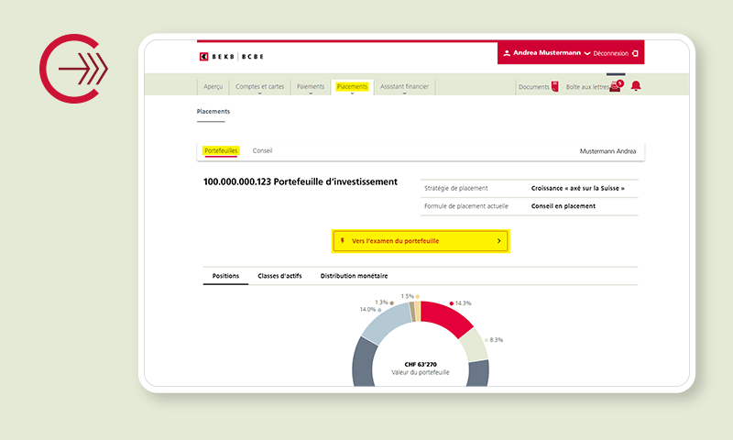Click the notification bell icon

[x=636, y=86]
